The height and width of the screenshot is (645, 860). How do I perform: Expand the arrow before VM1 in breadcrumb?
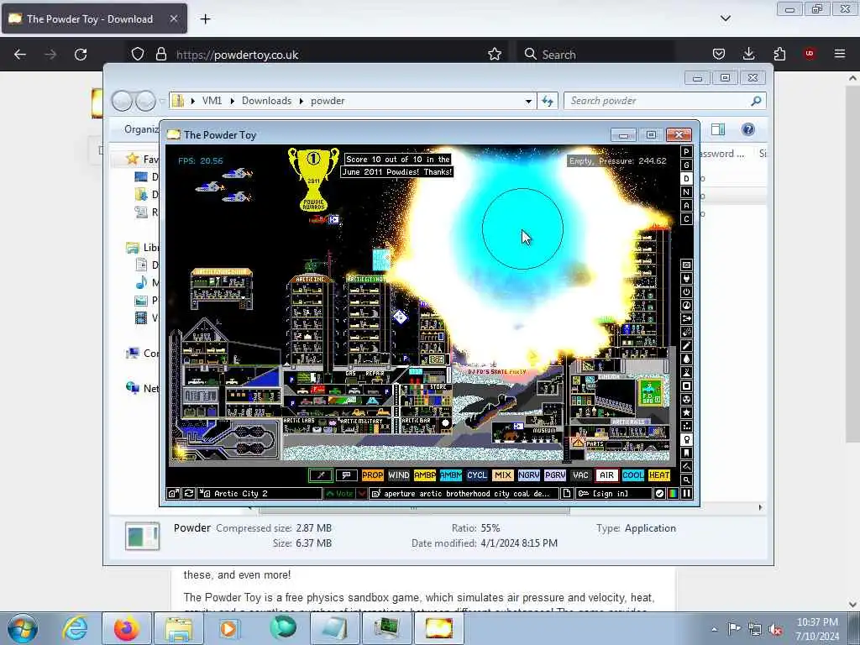coord(193,101)
